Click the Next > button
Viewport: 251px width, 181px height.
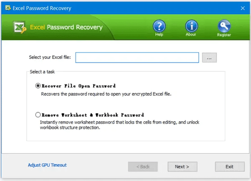[182, 167]
